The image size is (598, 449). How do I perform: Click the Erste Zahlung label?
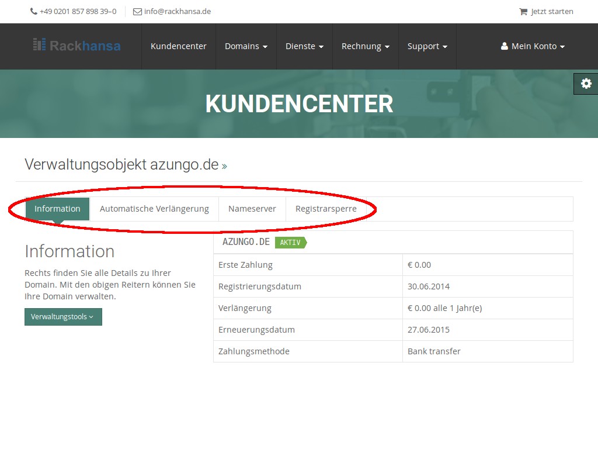pyautogui.click(x=245, y=265)
